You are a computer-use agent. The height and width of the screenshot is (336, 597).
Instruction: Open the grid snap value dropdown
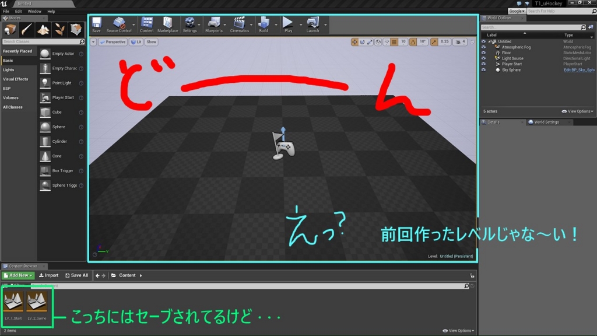click(x=403, y=42)
